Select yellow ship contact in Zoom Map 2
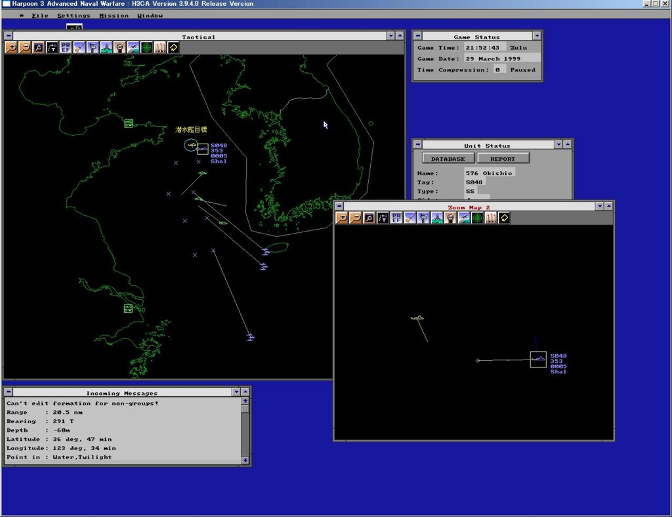The image size is (672, 517). click(417, 318)
